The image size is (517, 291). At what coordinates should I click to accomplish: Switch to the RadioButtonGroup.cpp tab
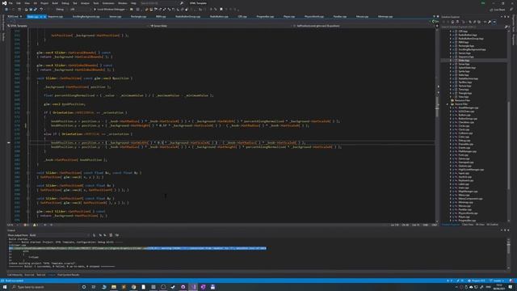[187, 16]
